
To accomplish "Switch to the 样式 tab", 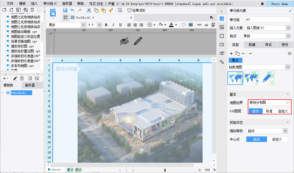I will click(x=268, y=45).
